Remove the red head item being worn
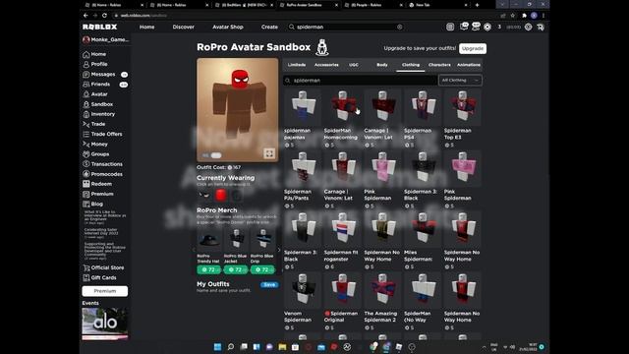The height and width of the screenshot is (354, 629). (x=220, y=196)
